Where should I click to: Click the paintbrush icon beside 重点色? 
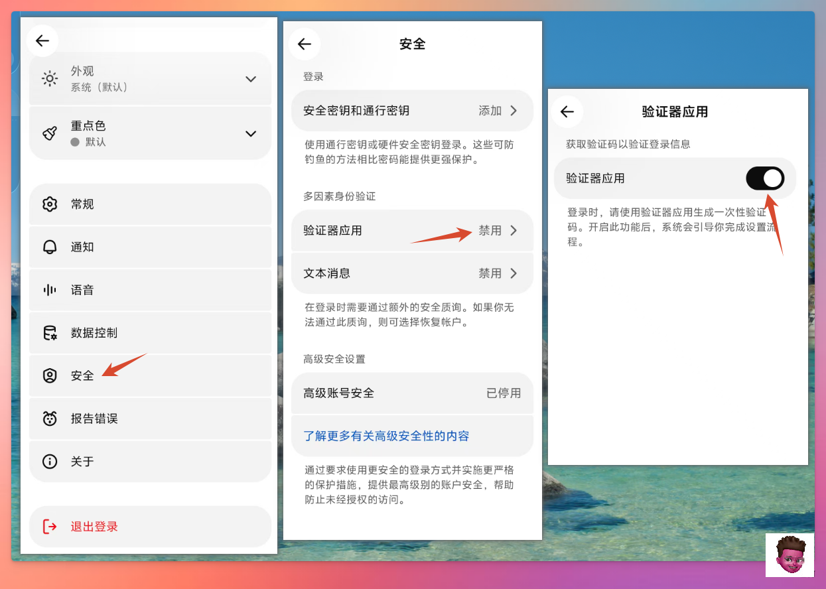[50, 133]
